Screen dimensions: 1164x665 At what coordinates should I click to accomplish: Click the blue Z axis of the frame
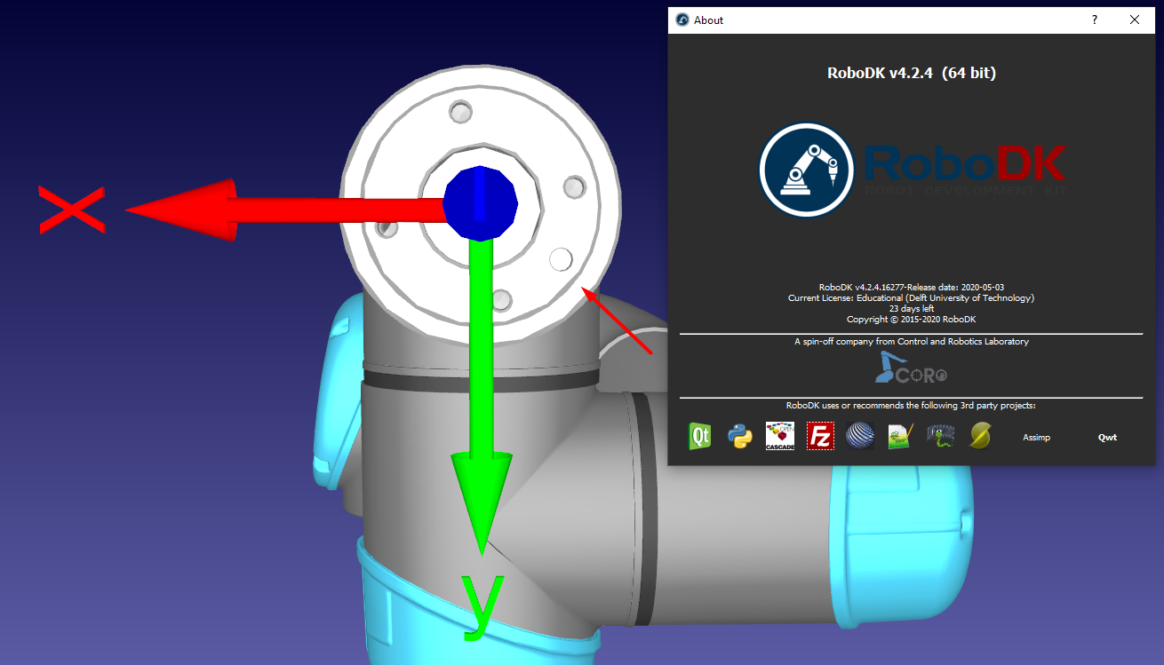pyautogui.click(x=480, y=202)
